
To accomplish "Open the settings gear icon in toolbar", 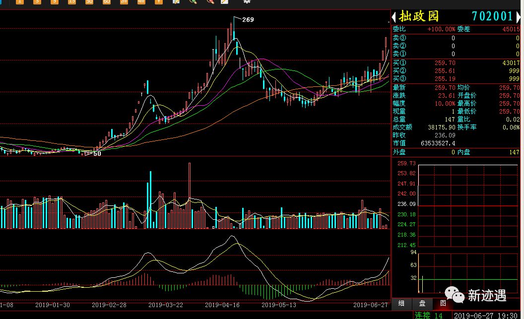I will [247, 1].
